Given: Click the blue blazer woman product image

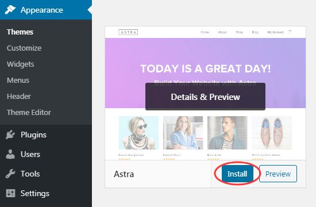Looking at the screenshot, I should [183, 133].
